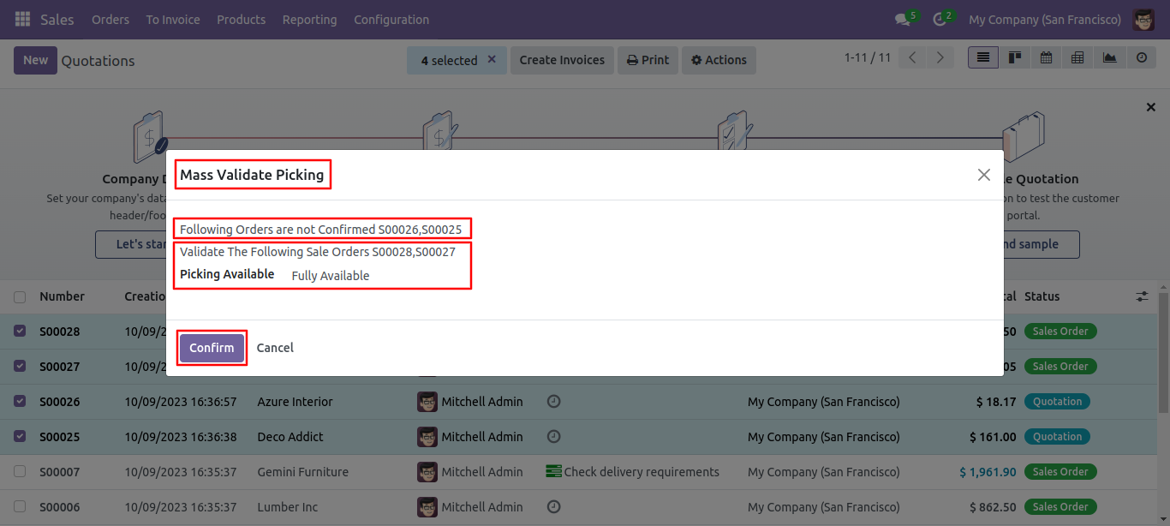Open the user avatar menu
This screenshot has width=1170, height=526.
[x=1143, y=19]
